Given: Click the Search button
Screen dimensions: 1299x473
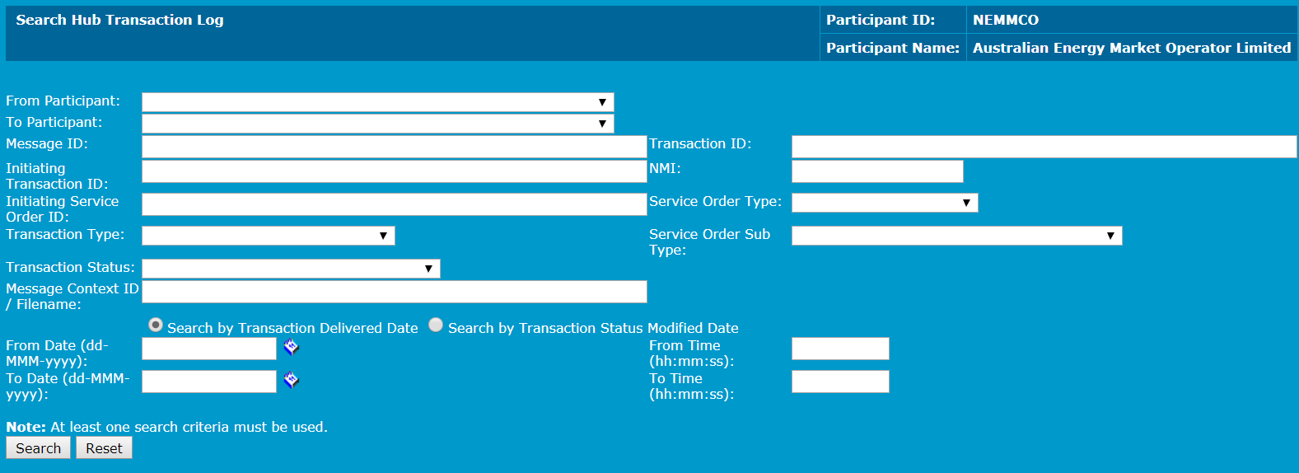Looking at the screenshot, I should [38, 448].
